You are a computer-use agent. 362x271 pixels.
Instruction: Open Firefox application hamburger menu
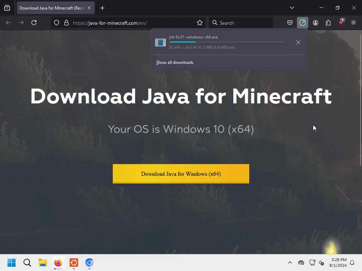pos(354,23)
